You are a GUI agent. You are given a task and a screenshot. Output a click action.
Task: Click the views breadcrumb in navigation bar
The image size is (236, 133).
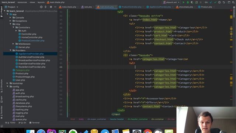pos(32,3)
